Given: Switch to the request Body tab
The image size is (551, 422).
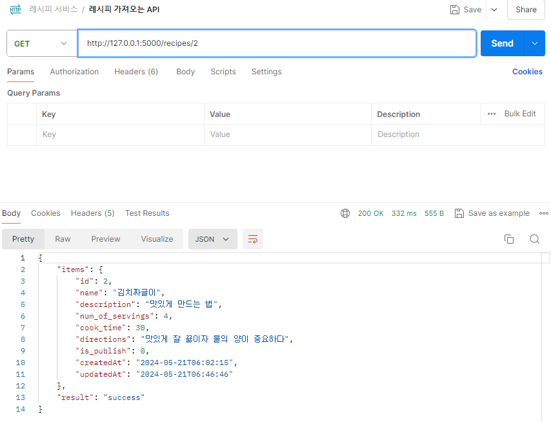Looking at the screenshot, I should (186, 72).
